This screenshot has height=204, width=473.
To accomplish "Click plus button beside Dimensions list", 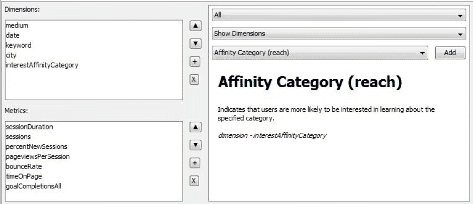I will point(197,62).
